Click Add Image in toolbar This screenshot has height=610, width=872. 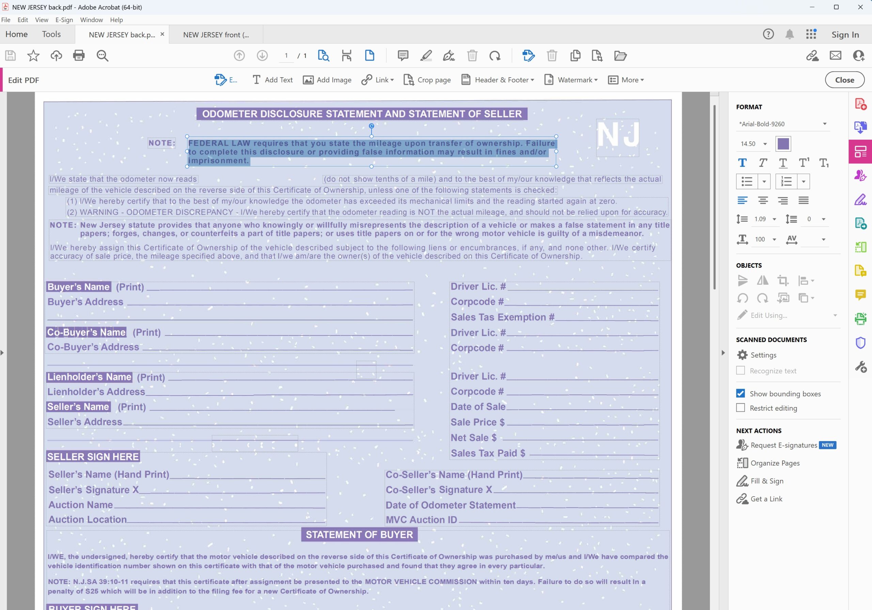[327, 80]
